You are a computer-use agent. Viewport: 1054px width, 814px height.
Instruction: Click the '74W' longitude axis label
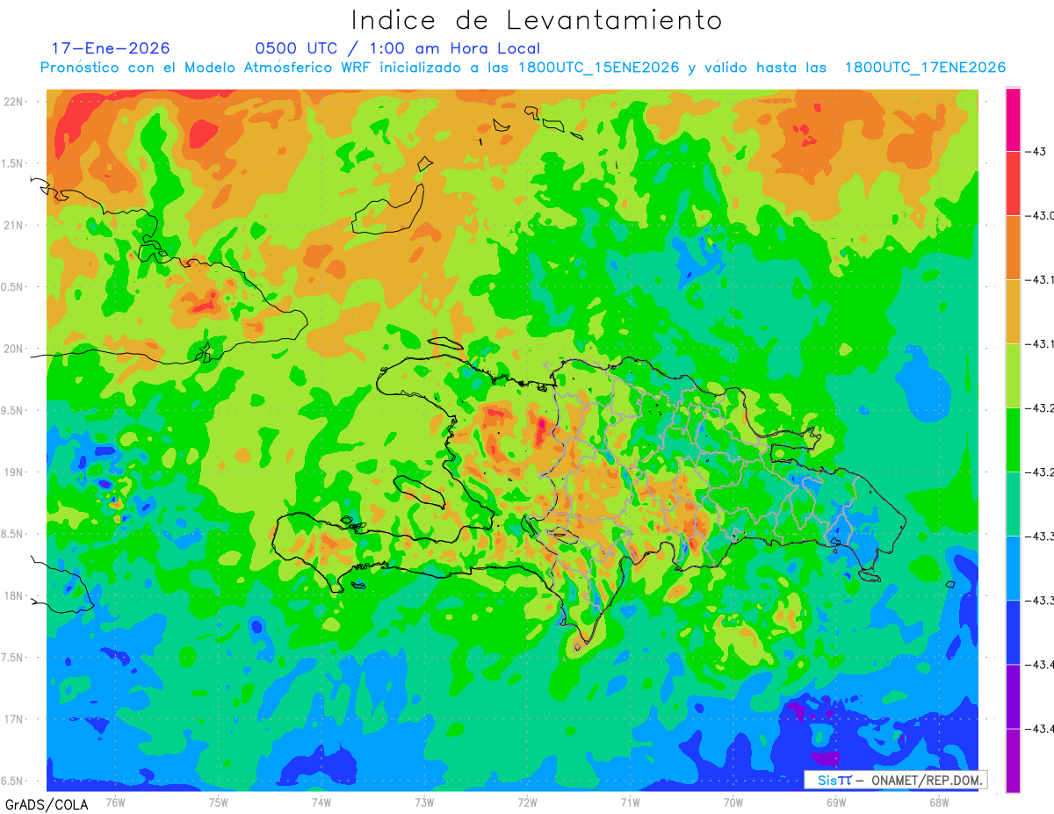pos(321,802)
